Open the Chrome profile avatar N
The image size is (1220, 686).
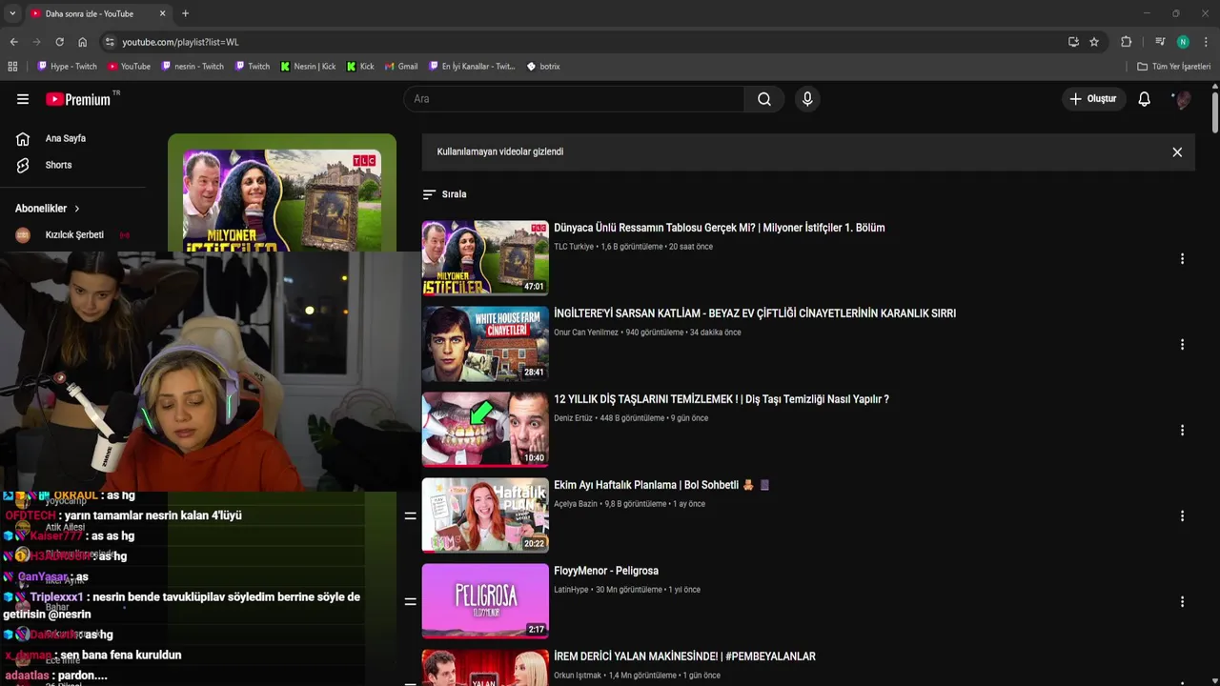pos(1183,42)
